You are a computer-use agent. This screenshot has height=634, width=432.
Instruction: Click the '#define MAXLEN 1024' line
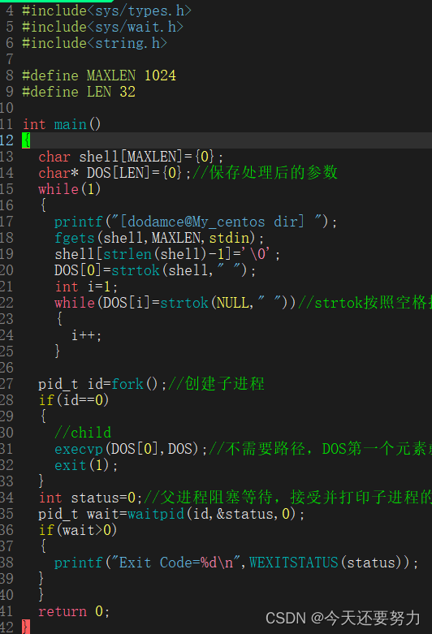point(99,75)
